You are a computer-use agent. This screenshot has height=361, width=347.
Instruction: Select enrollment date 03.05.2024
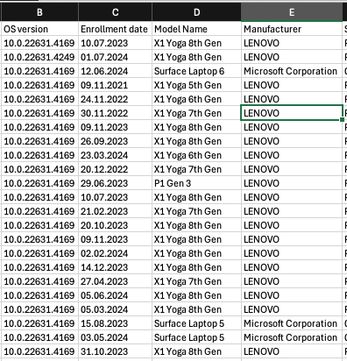[x=116, y=337]
